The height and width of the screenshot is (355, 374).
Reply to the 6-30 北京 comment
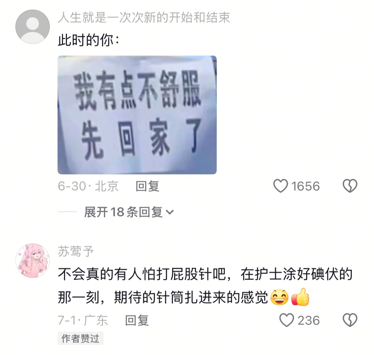(x=147, y=186)
